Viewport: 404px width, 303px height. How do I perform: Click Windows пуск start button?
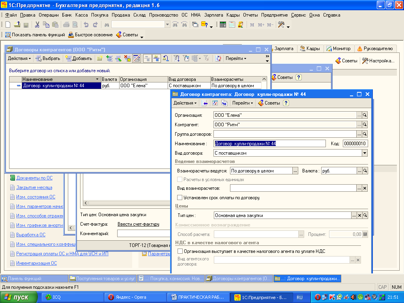pos(19,297)
